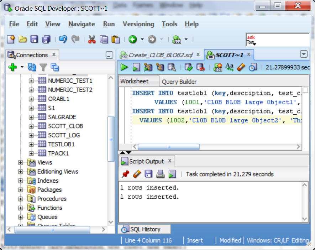Undo the last edit
This screenshot has width=315, height=250.
click(63, 39)
